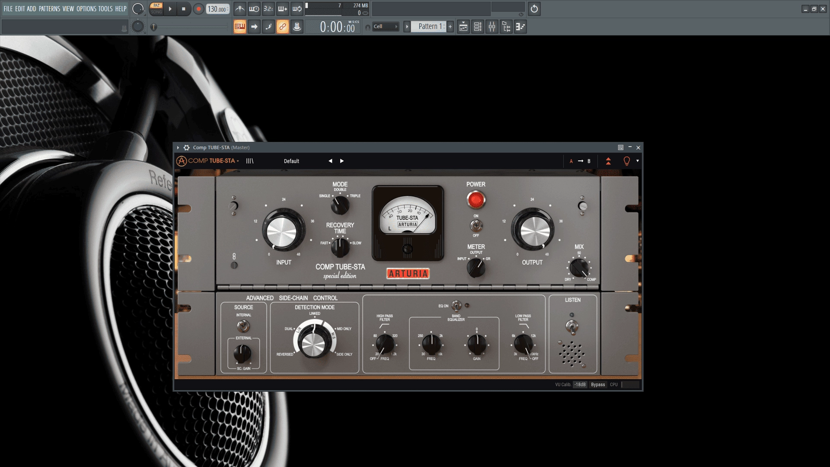Image resolution: width=830 pixels, height=467 pixels.
Task: Click the lightbulb tutorial icon
Action: (627, 161)
